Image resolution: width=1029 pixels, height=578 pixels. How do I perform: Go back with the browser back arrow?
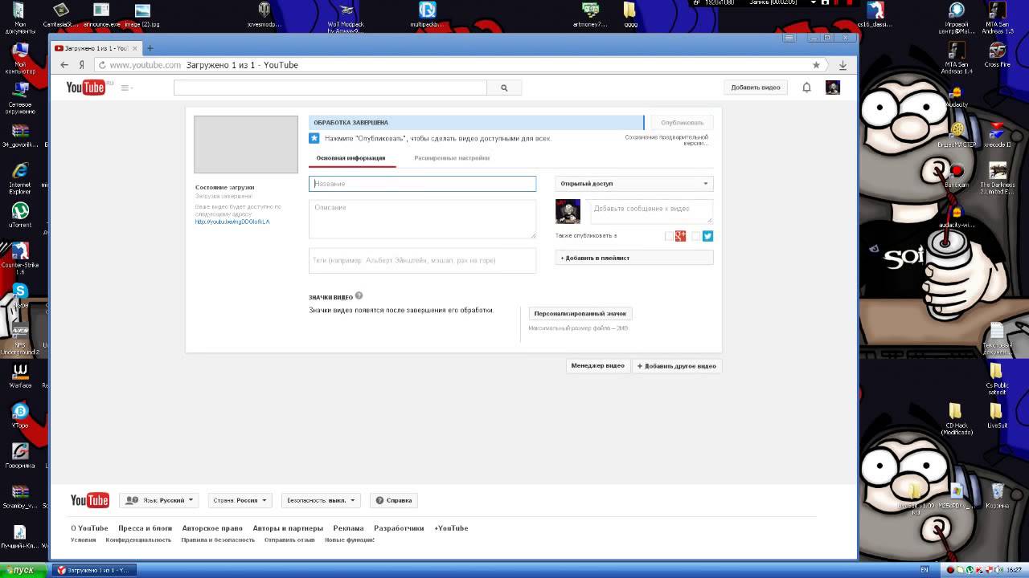point(64,65)
